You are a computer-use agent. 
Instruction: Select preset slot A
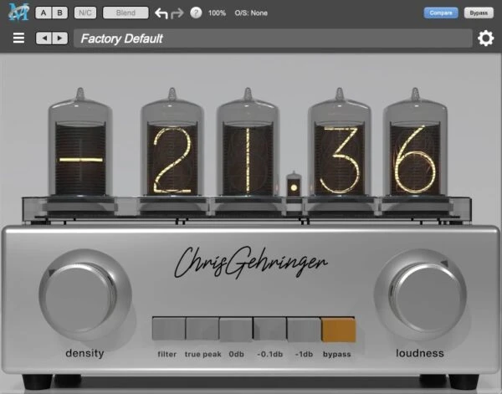coord(44,13)
